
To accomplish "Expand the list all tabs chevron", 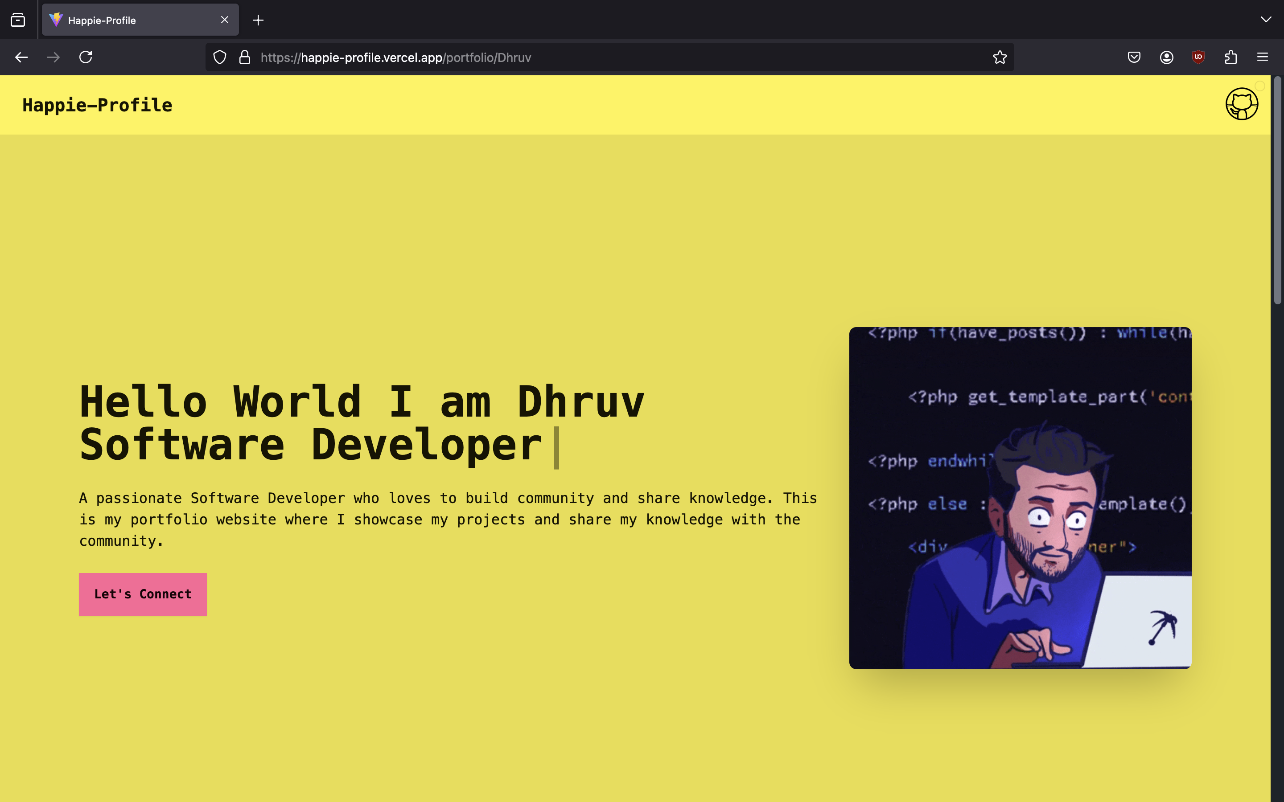I will pyautogui.click(x=1265, y=20).
